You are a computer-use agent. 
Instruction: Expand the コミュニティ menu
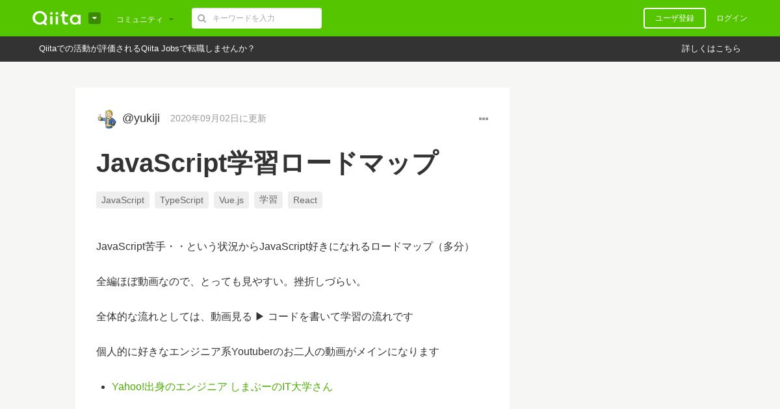(x=145, y=19)
